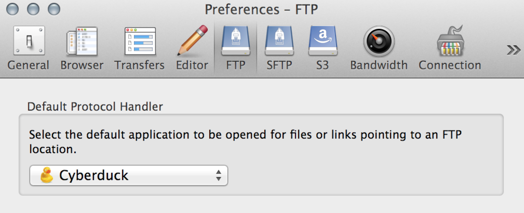Click the 'Transfers' text label in toolbar

[x=139, y=65]
